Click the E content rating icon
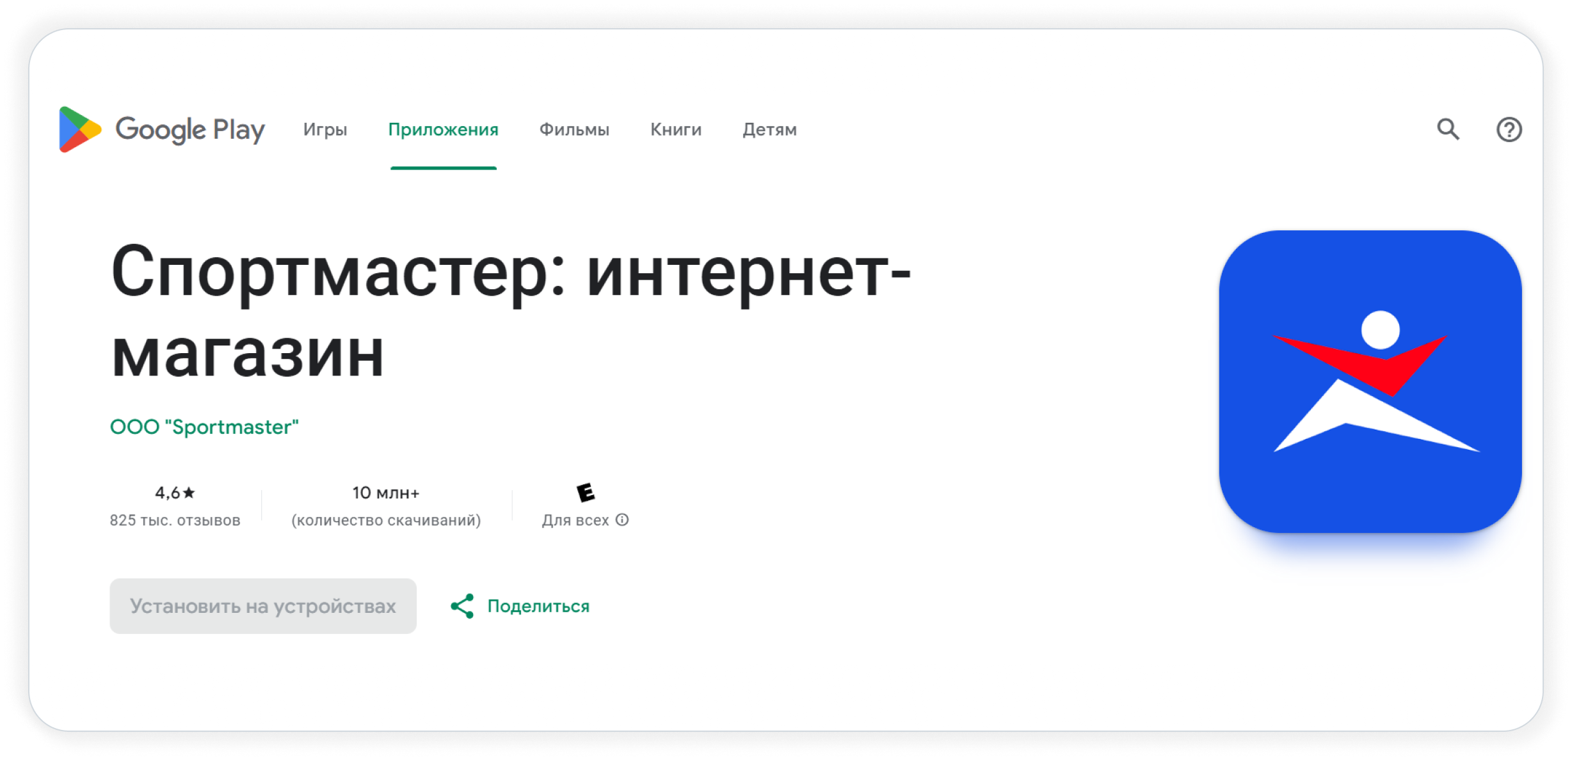The width and height of the screenshot is (1572, 760). 586,493
